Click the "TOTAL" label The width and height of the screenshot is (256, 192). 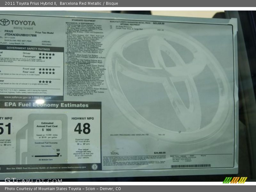(x=115, y=153)
